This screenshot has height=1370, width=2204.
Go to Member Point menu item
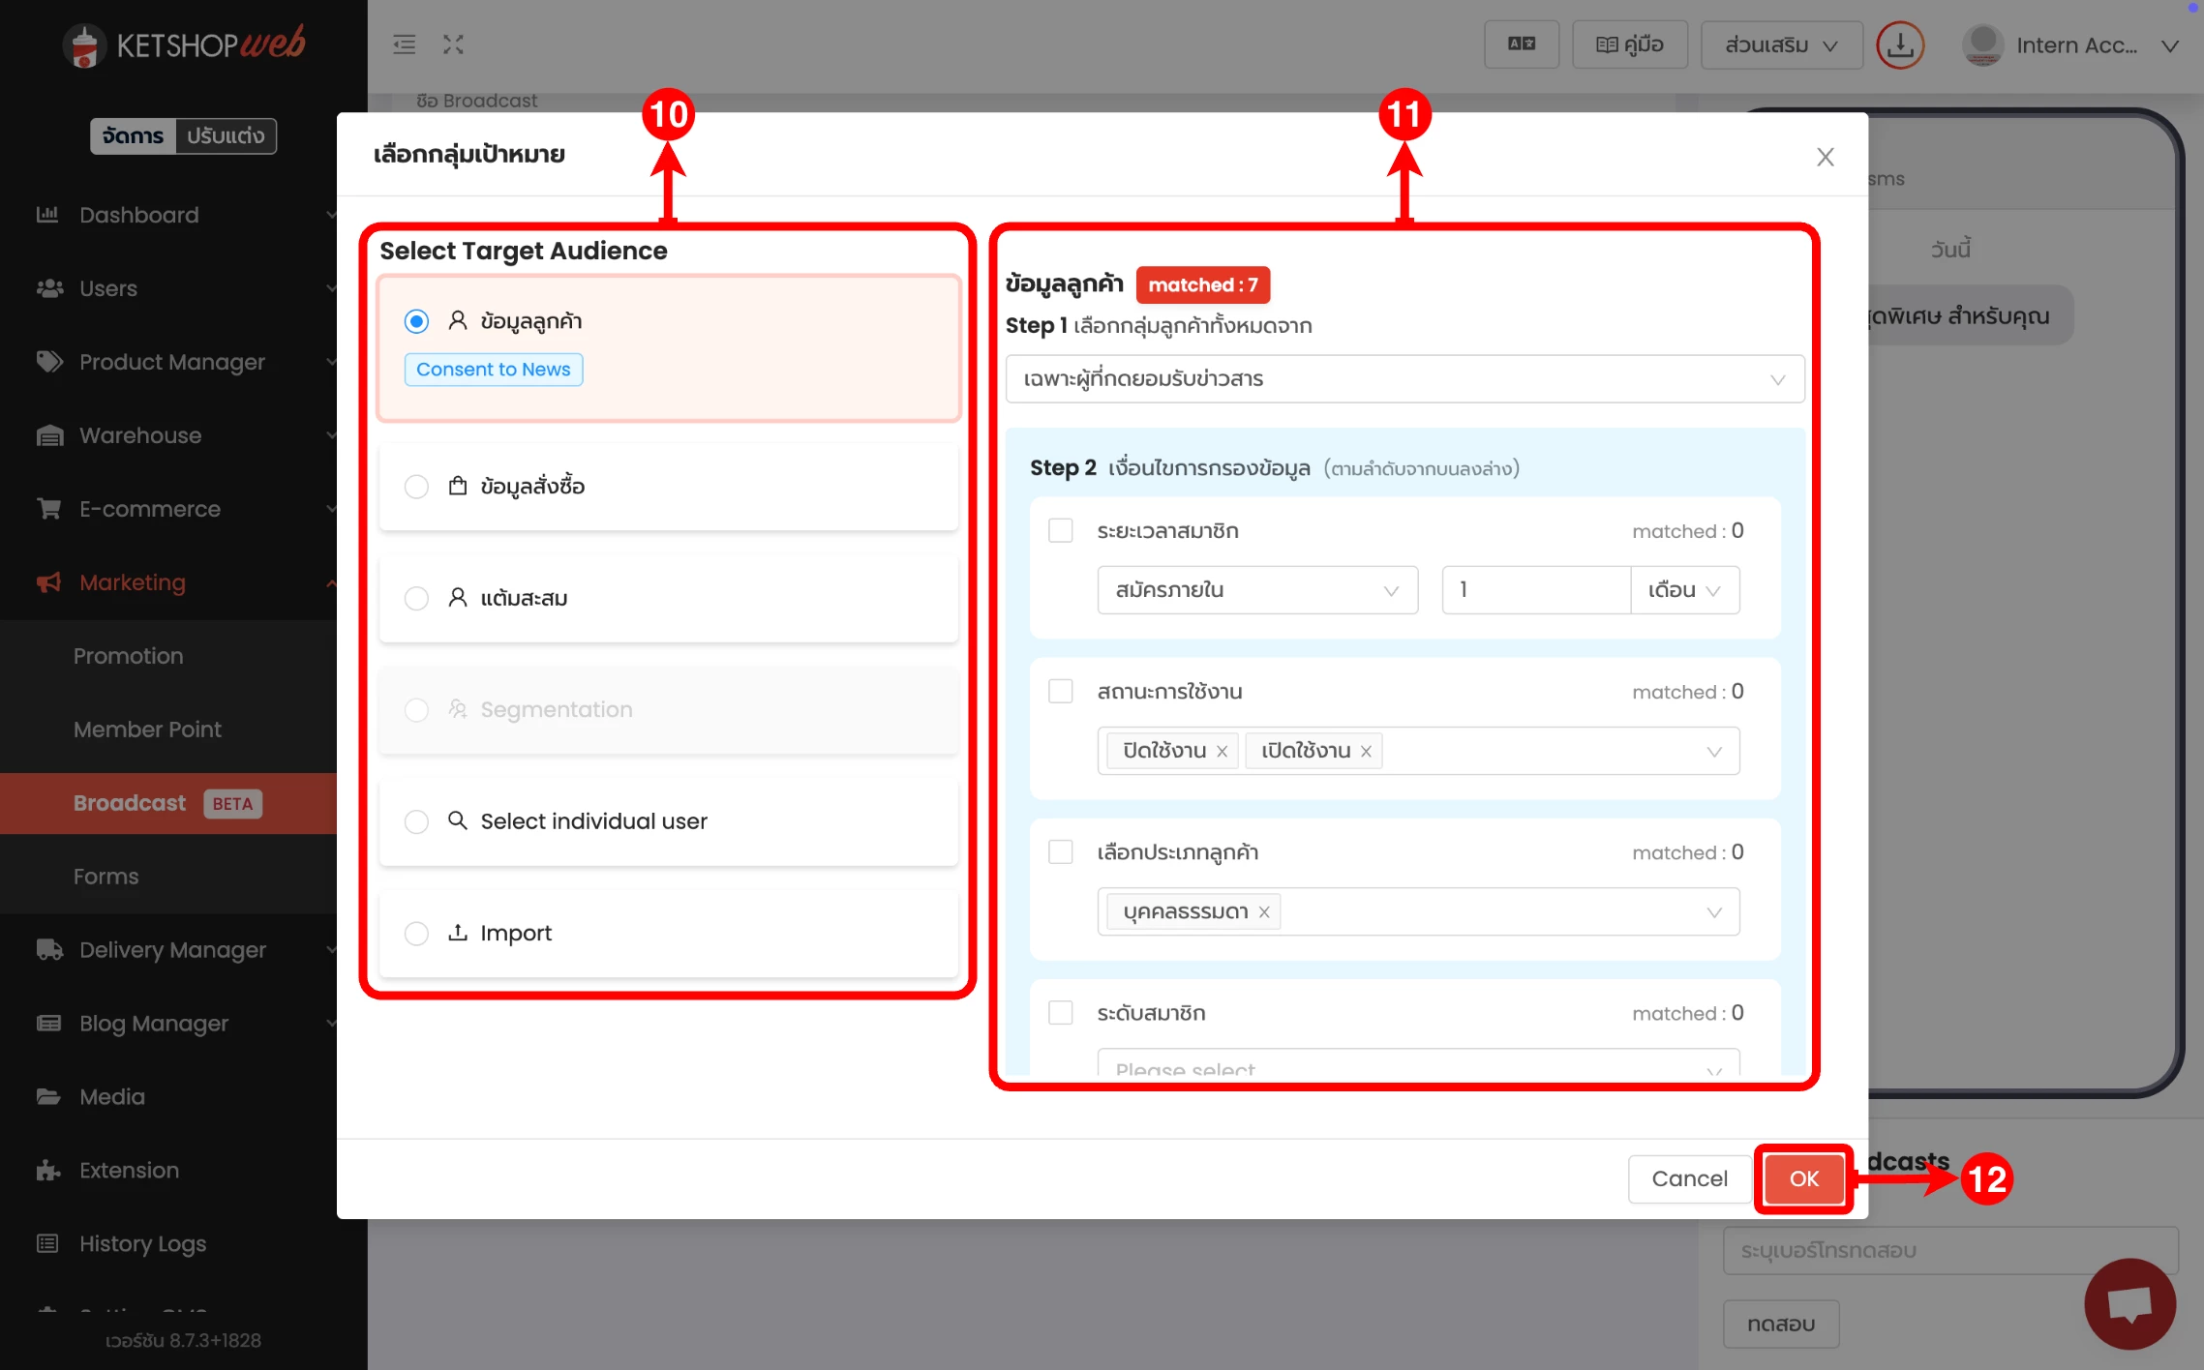(147, 730)
